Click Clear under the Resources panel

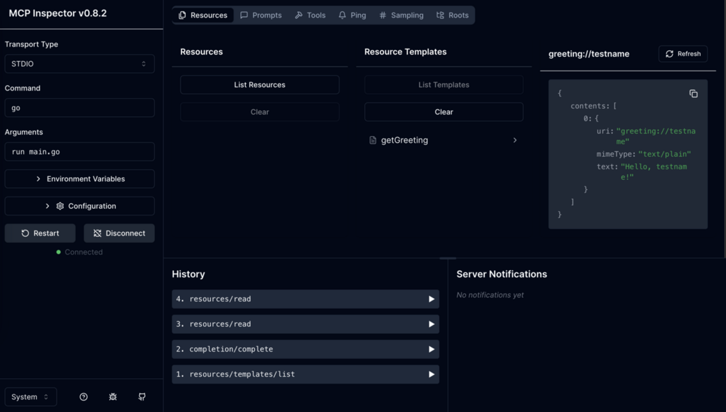click(x=260, y=112)
